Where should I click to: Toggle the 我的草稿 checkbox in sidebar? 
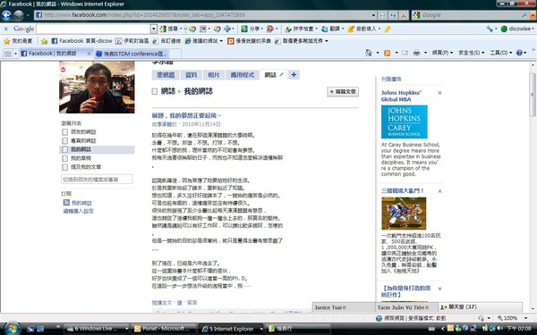click(64, 158)
